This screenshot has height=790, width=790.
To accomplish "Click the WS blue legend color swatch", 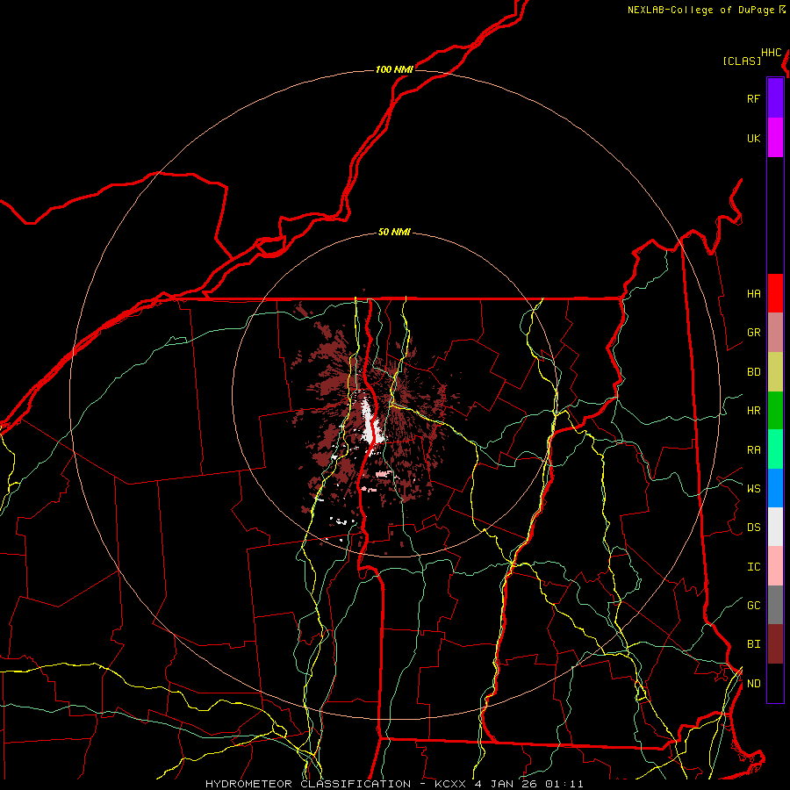I will tap(775, 488).
